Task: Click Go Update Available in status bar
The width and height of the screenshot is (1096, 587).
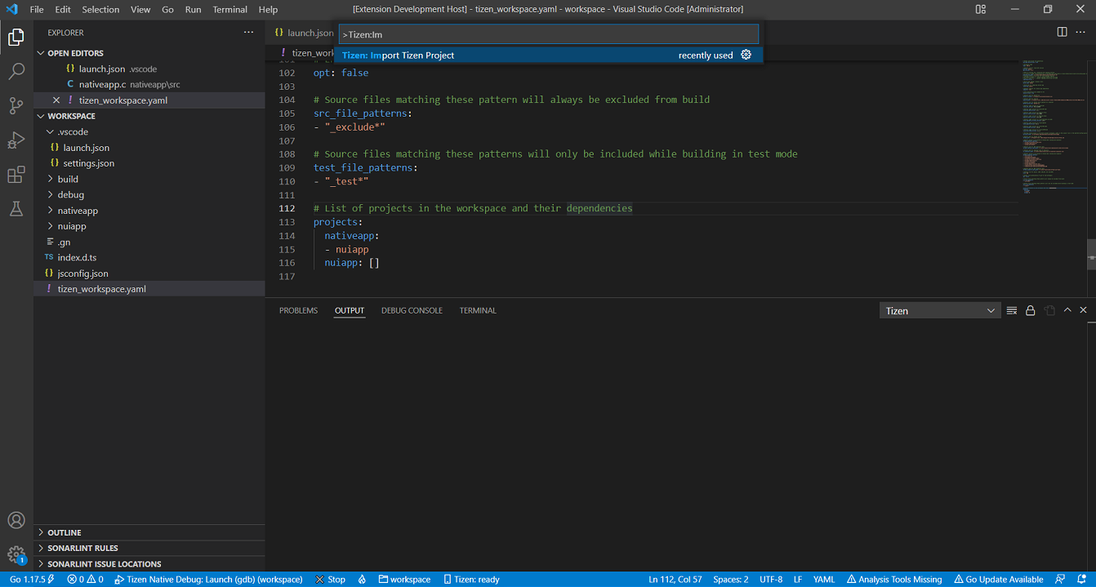Action: pyautogui.click(x=999, y=580)
